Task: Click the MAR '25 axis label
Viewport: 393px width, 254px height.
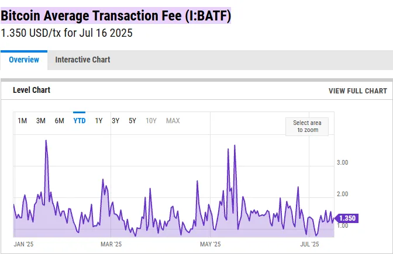Action: pos(111,244)
